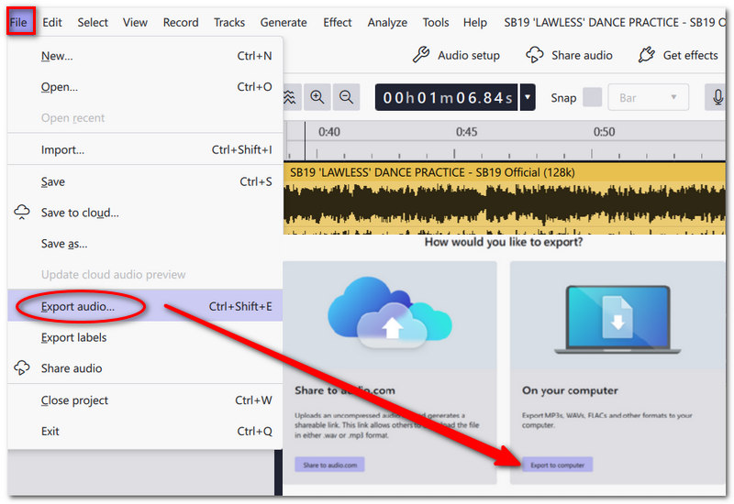
Task: Click the laptop download illustration
Action: [617, 319]
